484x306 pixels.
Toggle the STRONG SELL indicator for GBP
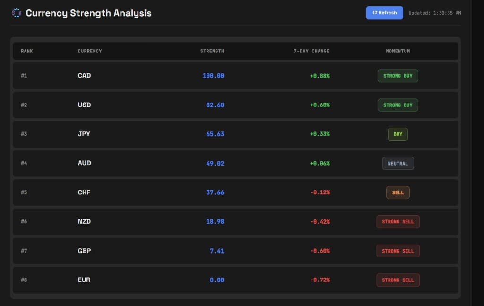(398, 251)
